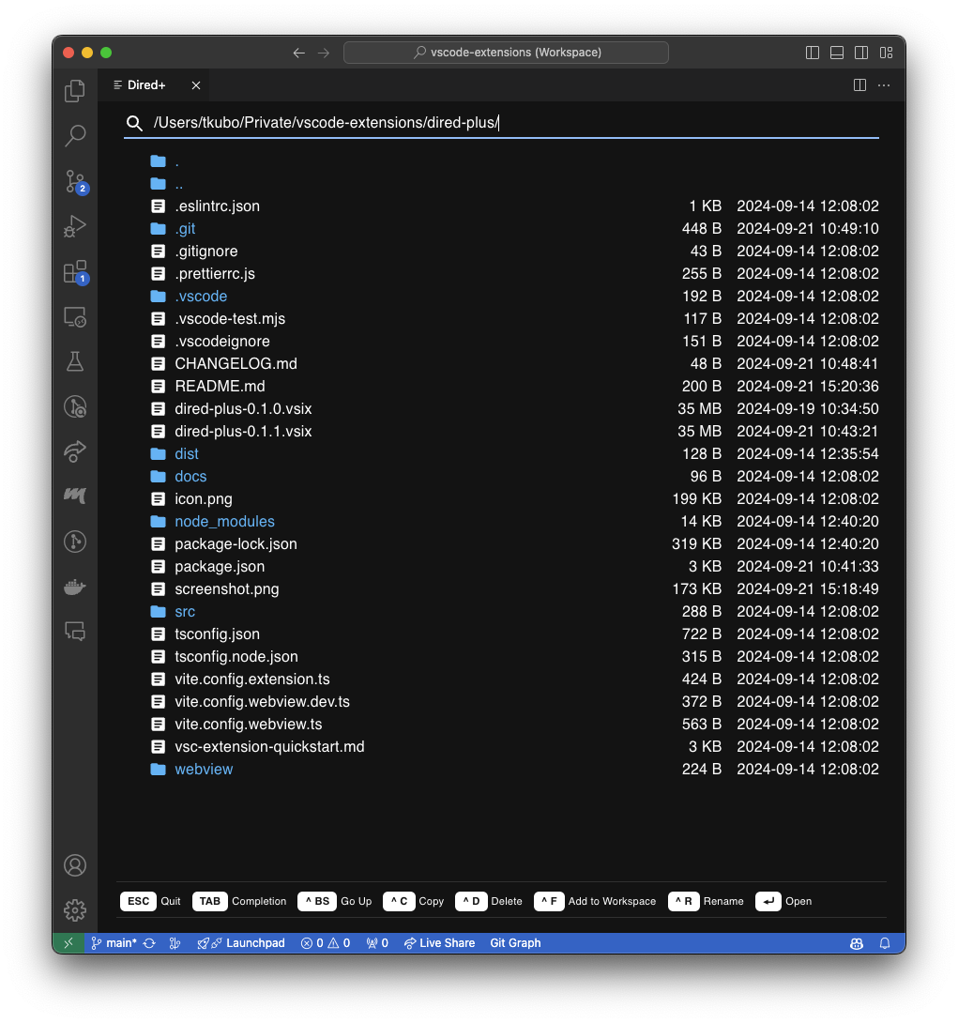Go back with navigation arrow
Screen dimensions: 958x1023
[x=298, y=53]
